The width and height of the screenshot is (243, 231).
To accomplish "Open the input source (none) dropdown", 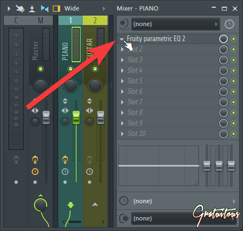I will point(176,24).
